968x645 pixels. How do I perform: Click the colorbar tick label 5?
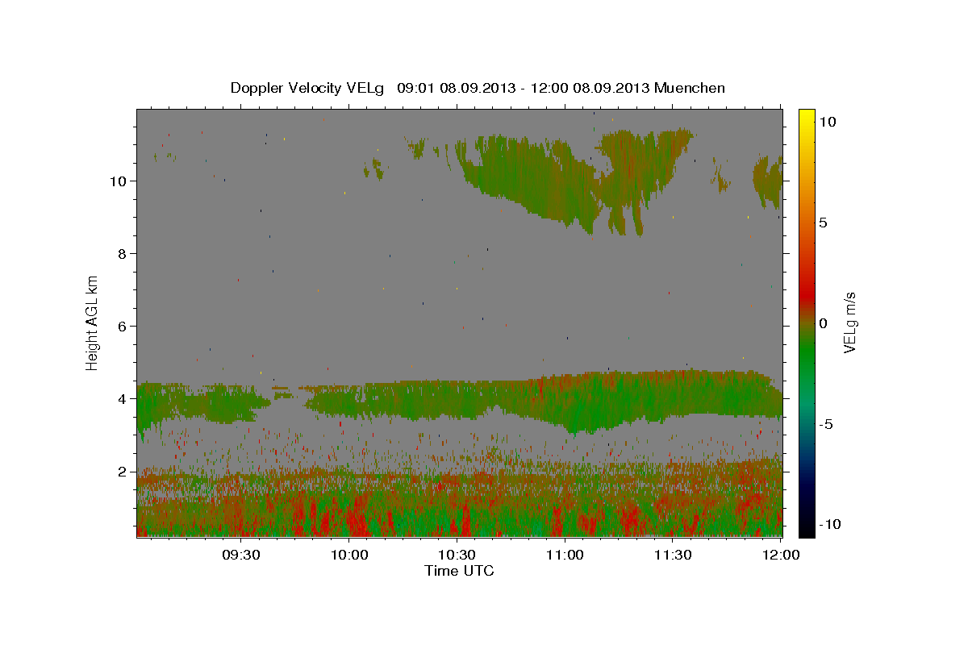[823, 223]
